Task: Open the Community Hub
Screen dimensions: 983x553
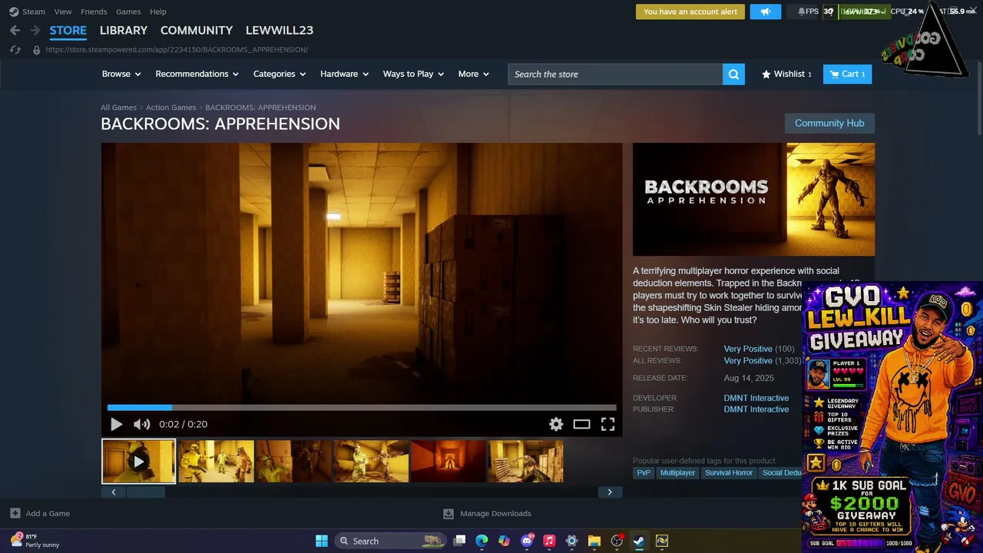Action: [829, 124]
